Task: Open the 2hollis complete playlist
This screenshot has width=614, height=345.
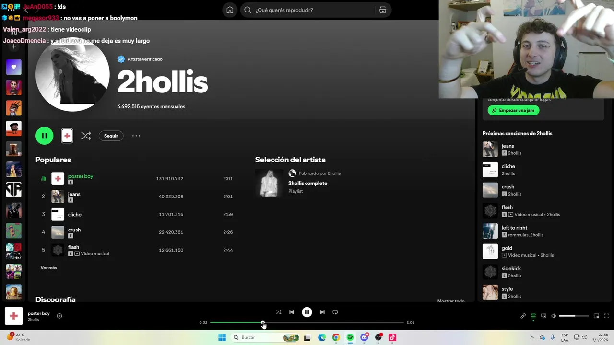Action: click(x=307, y=183)
